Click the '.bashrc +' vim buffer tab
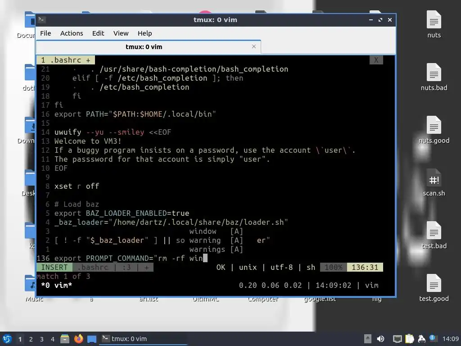Screen dimensions: 461x346 66,60
